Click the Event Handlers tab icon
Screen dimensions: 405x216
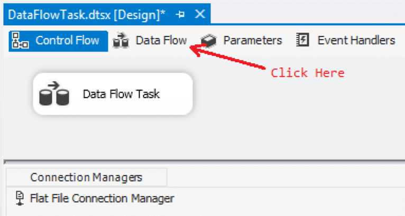pyautogui.click(x=302, y=41)
